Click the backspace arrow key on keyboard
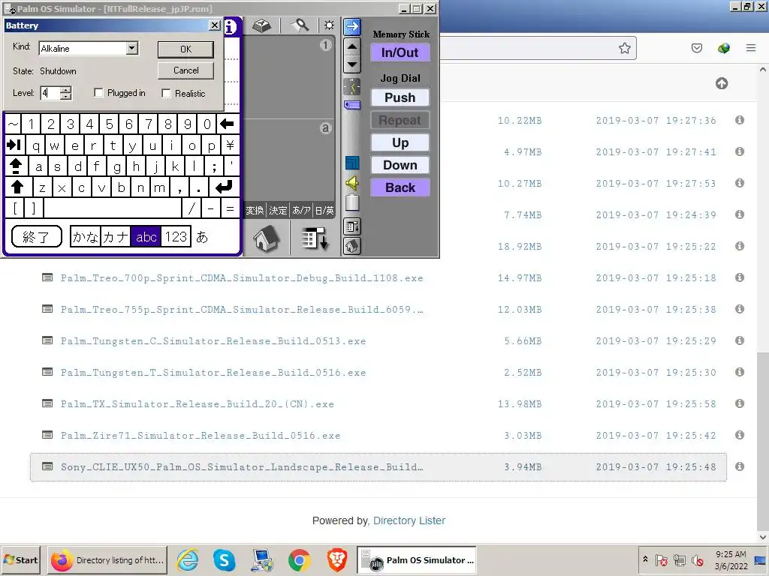Image resolution: width=769 pixels, height=576 pixels. (x=227, y=124)
